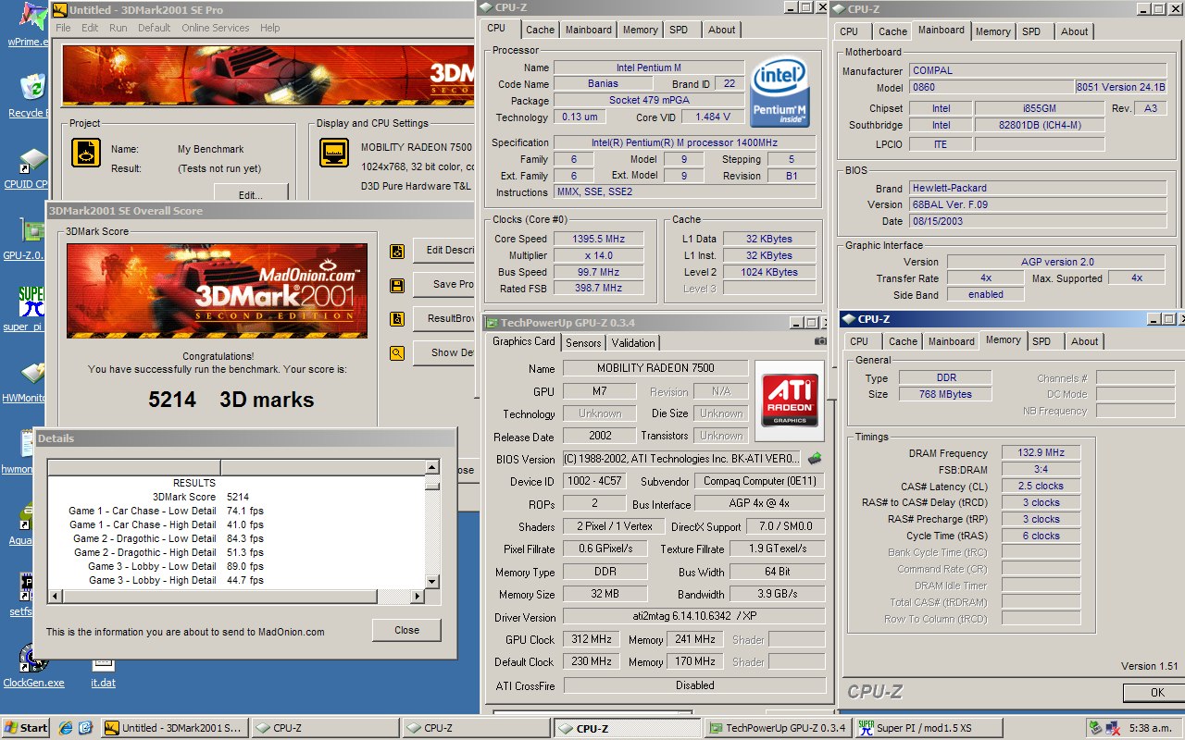Open the Edit menu in 3DMark2001
1185x740 pixels.
click(x=90, y=28)
